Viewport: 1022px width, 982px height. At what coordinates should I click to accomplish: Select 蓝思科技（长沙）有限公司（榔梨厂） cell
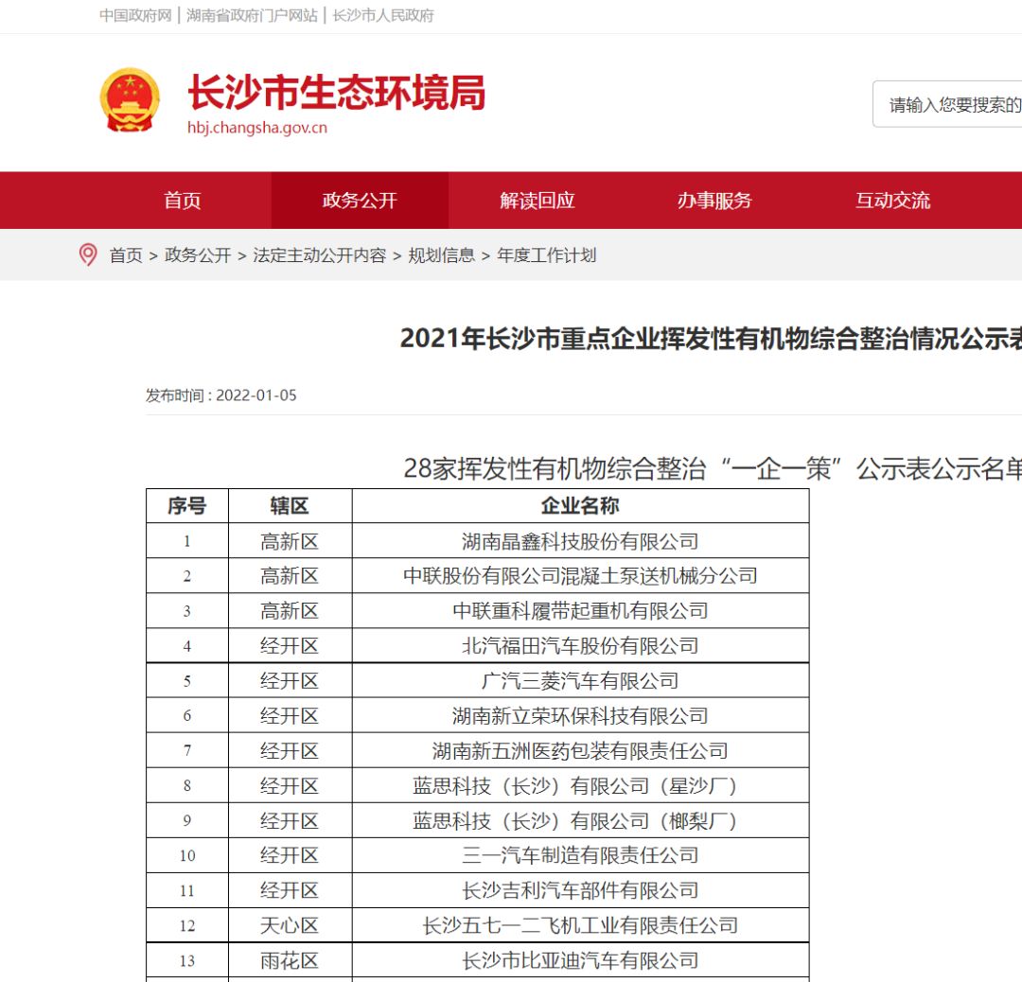[x=581, y=821]
